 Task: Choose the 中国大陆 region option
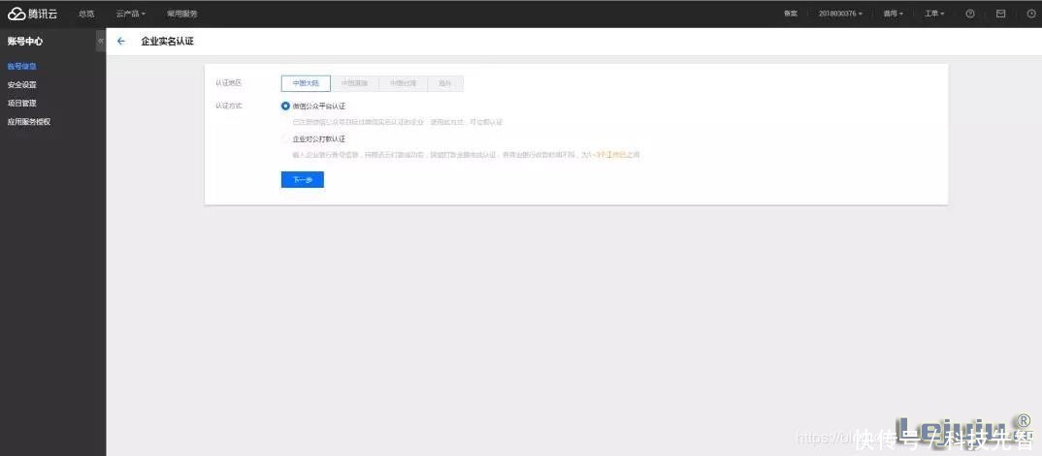[x=306, y=83]
